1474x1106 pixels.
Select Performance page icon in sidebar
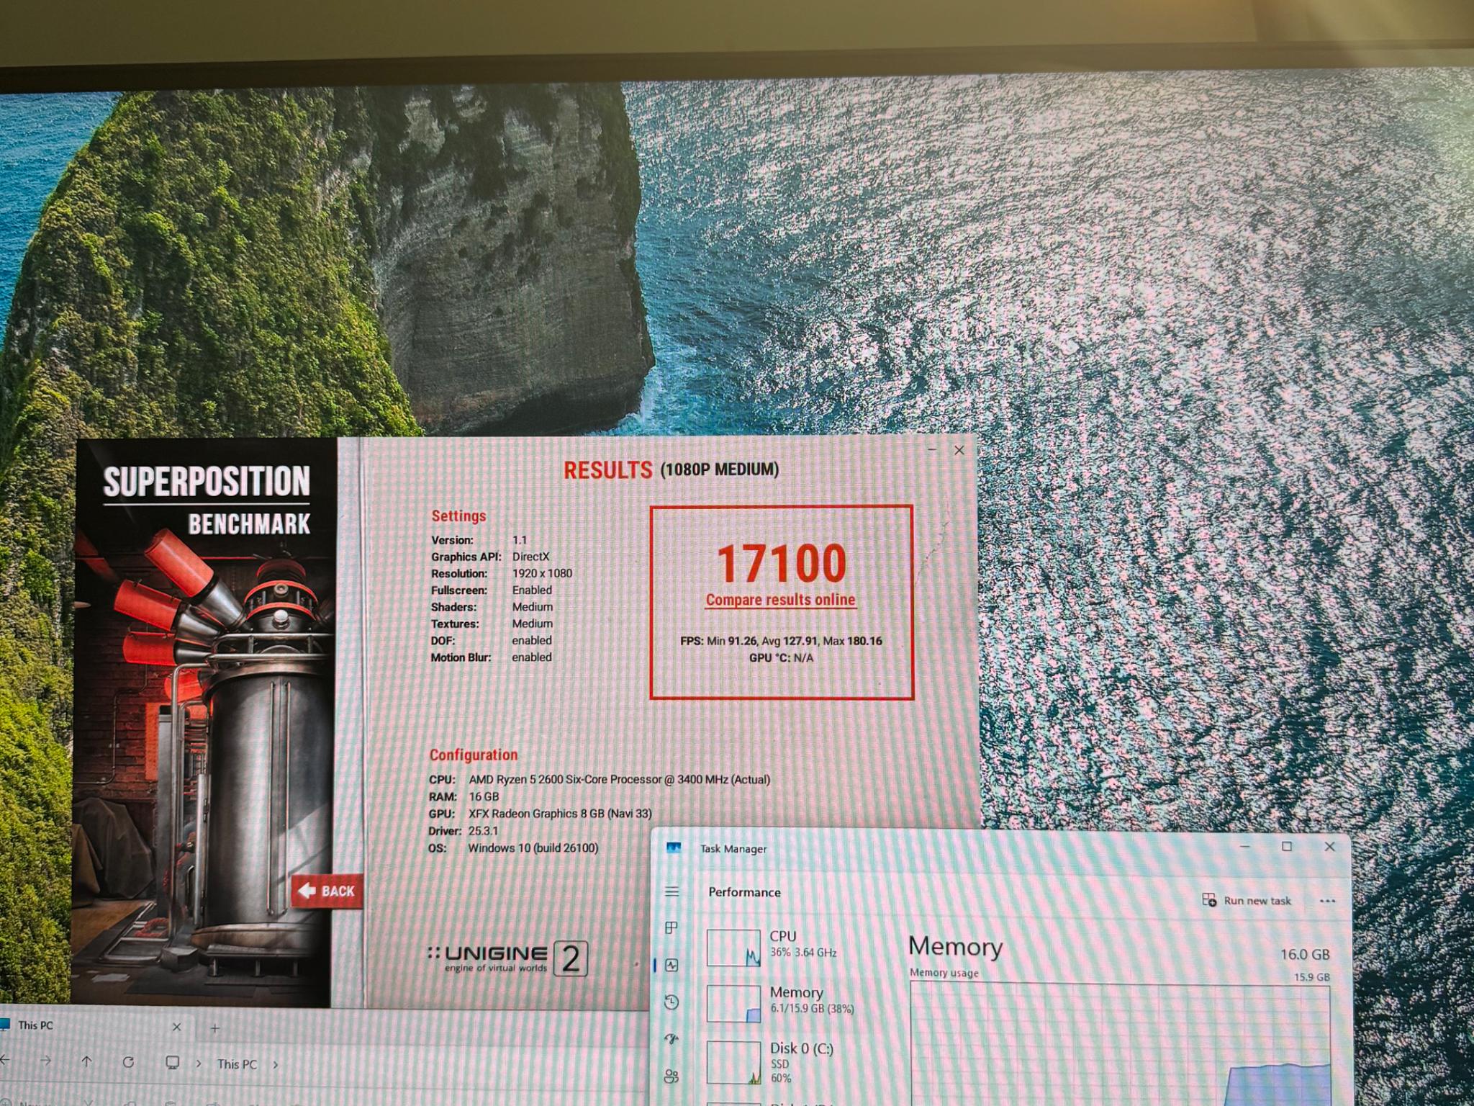pyautogui.click(x=672, y=966)
